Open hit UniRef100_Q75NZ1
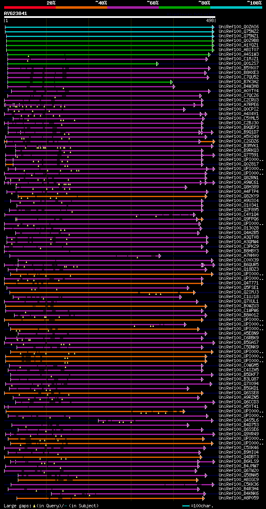The width and height of the screenshot is (266, 509). 239,36
